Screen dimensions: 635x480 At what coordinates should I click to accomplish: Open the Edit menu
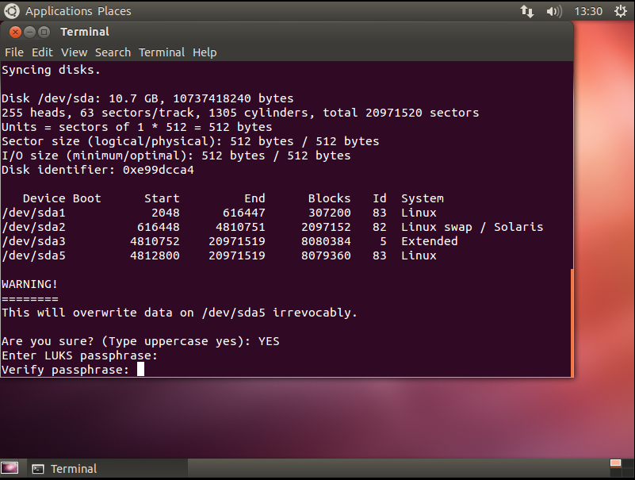[42, 52]
